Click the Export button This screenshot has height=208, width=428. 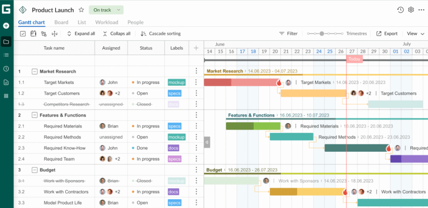pyautogui.click(x=387, y=34)
